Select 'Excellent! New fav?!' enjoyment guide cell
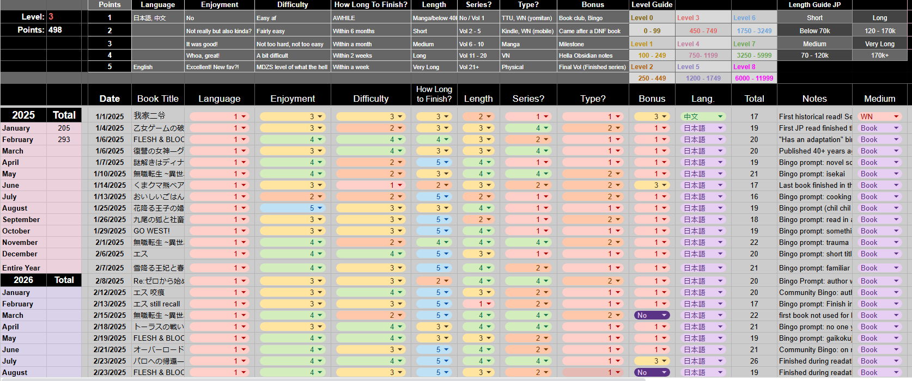This screenshot has height=381, width=912. point(220,67)
